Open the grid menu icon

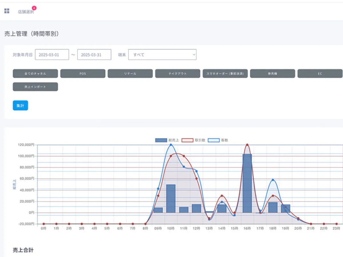7,11
